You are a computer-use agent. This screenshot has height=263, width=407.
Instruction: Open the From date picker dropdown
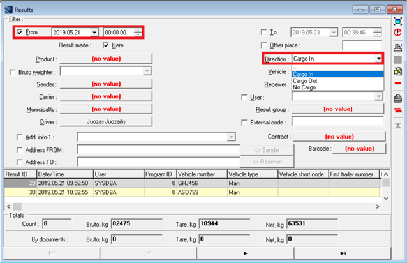tap(94, 33)
